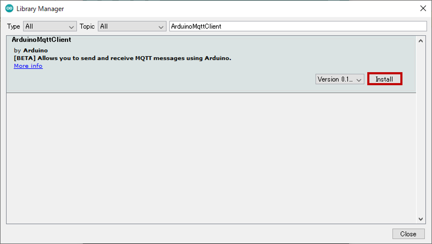
Task: Install the ArduinoMqttClient library
Action: [385, 79]
